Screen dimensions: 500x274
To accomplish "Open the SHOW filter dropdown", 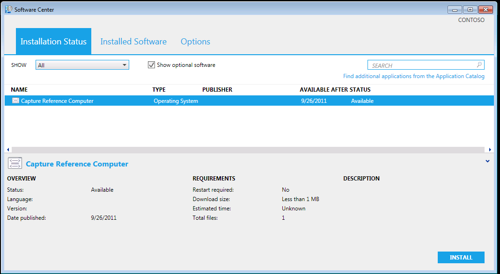I will [82, 65].
